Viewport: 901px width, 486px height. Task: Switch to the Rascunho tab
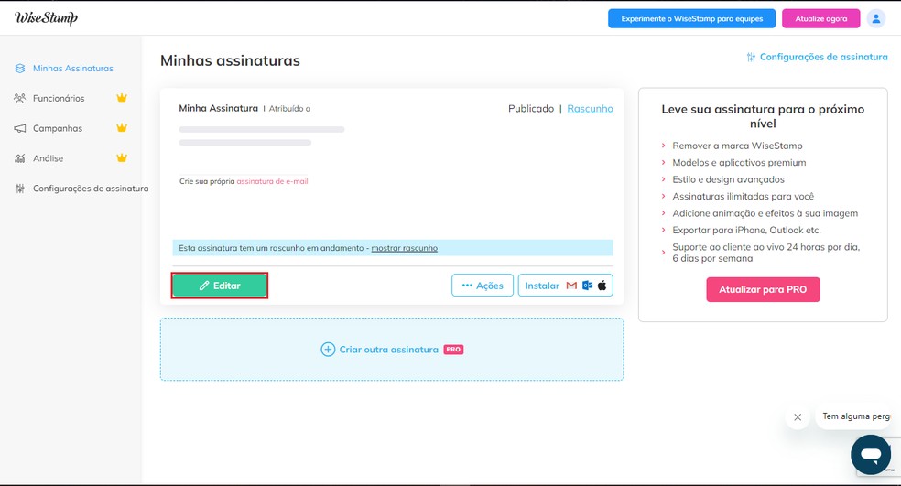(x=590, y=109)
